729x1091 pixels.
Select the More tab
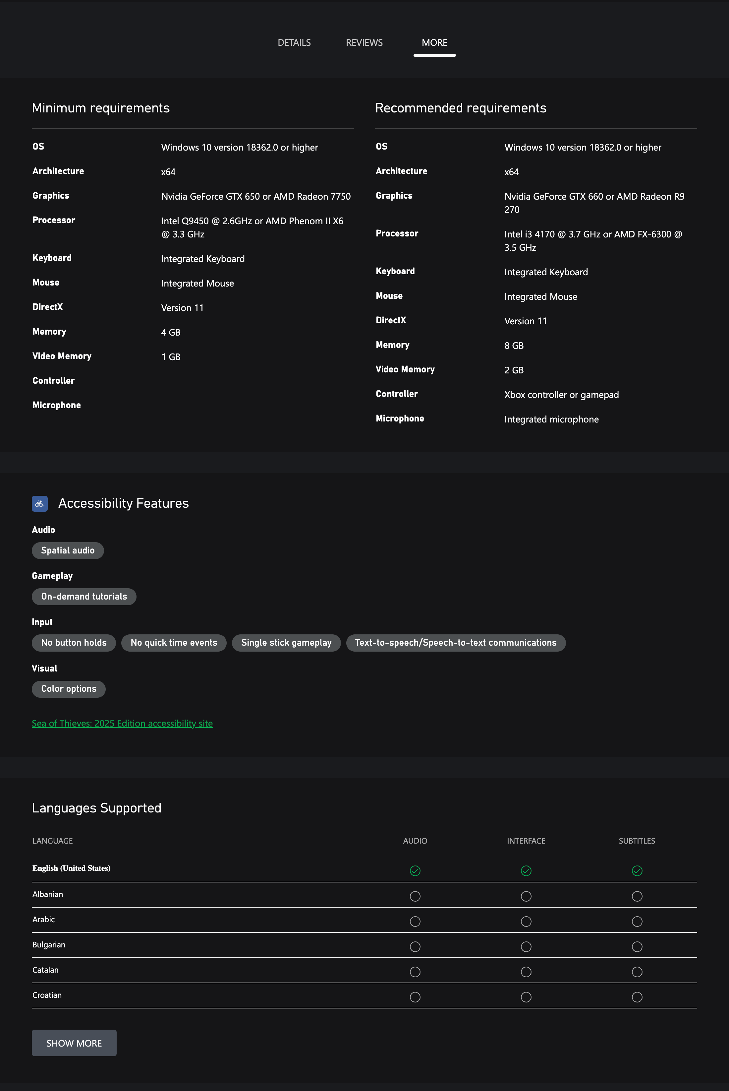point(434,43)
